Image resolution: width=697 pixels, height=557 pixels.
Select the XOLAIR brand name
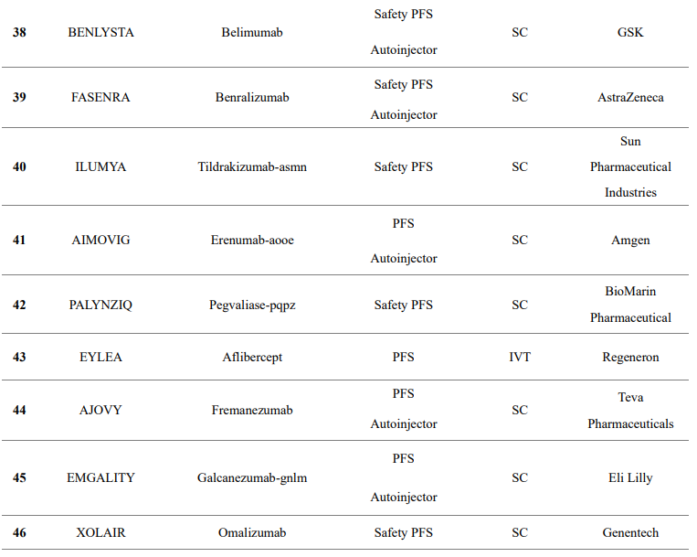coord(100,532)
